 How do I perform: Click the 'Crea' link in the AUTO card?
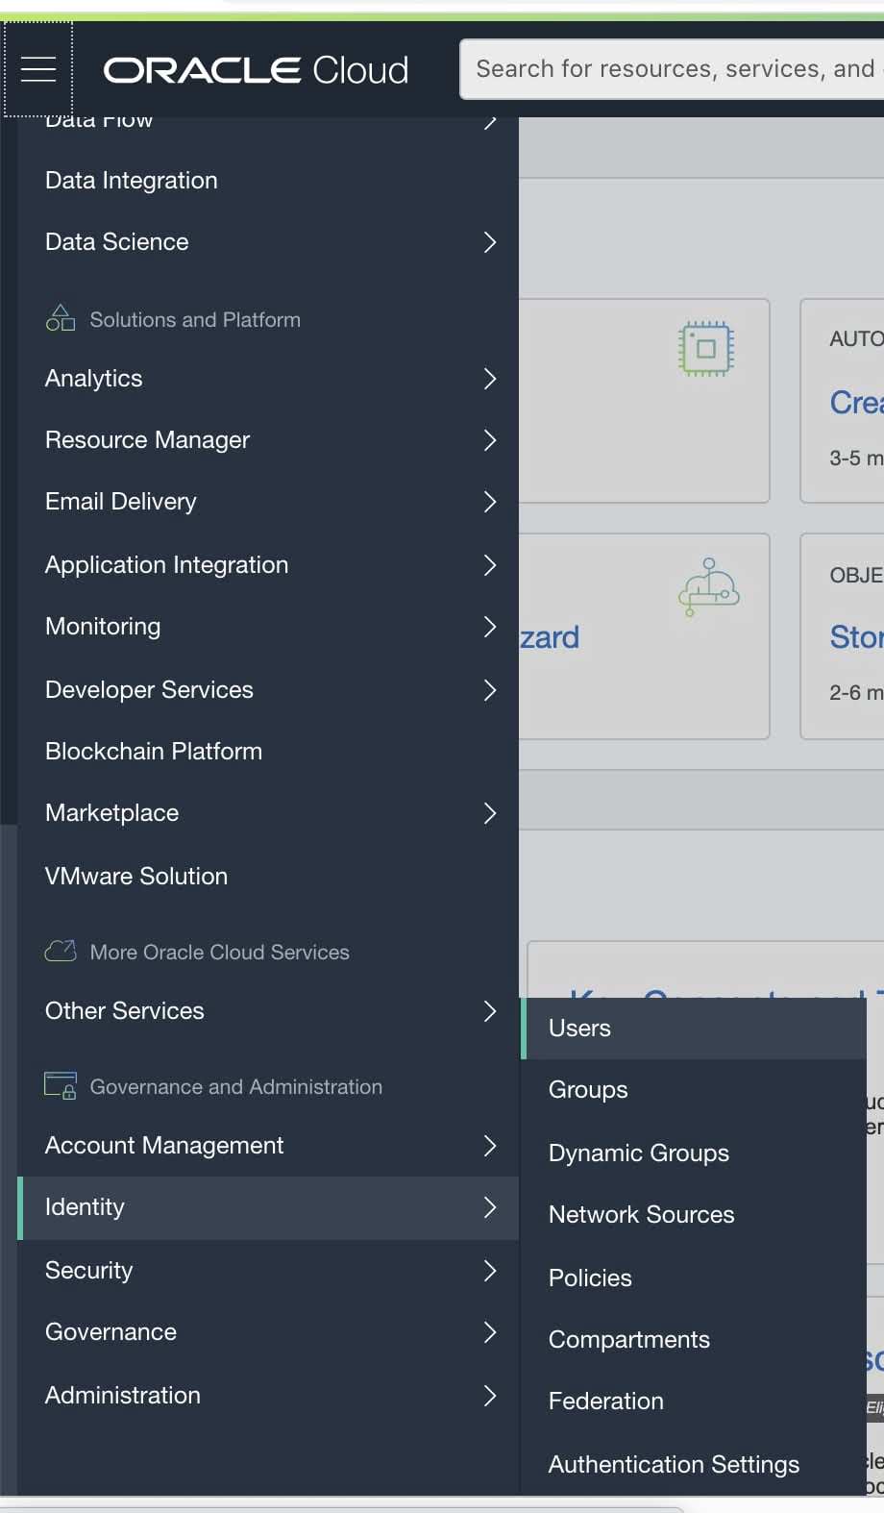[856, 403]
